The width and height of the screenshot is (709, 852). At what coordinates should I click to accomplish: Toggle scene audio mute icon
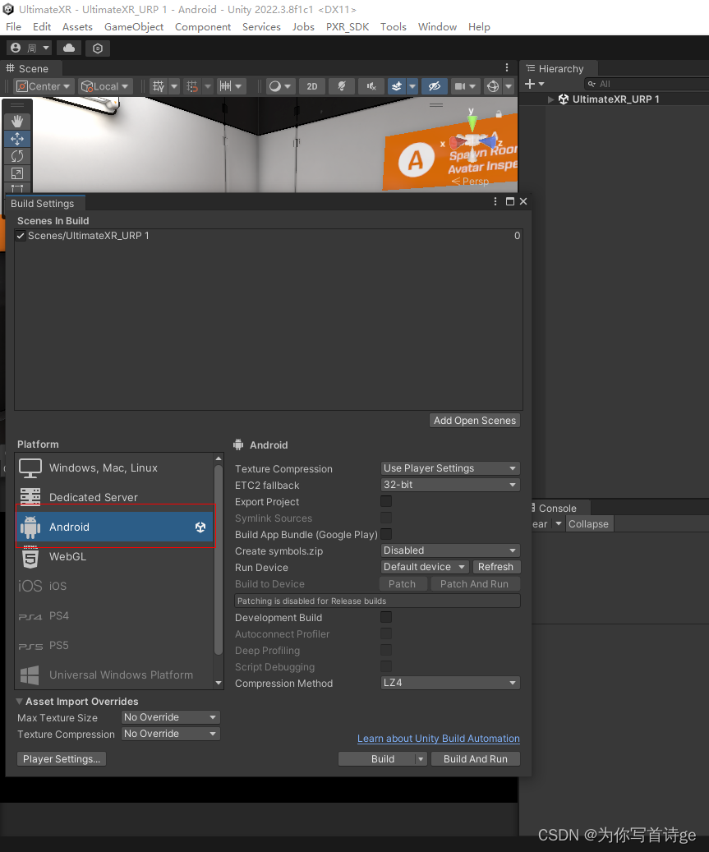(x=371, y=85)
